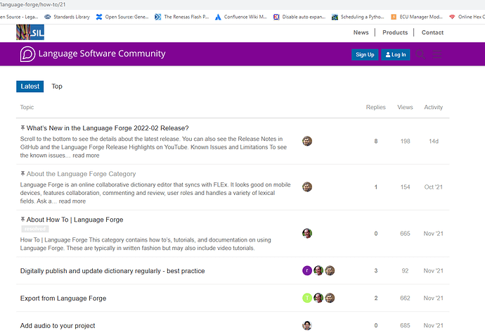Click poster avatar for About Language Forge Category
The width and height of the screenshot is (485, 333).
[307, 187]
